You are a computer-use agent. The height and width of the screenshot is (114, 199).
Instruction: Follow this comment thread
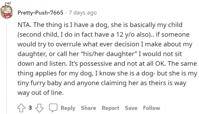tap(152, 108)
